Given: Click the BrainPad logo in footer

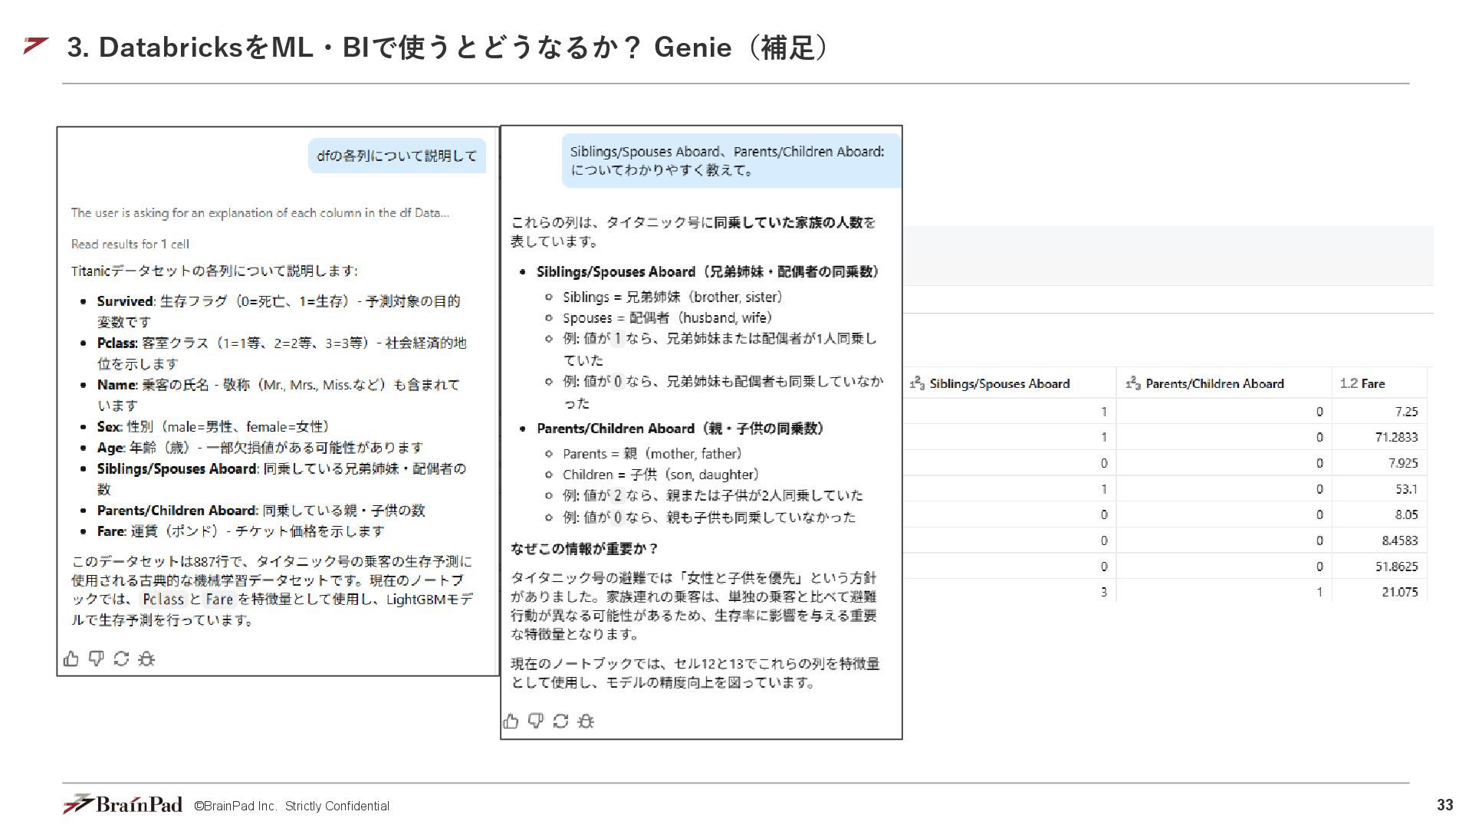Looking at the screenshot, I should (x=123, y=804).
